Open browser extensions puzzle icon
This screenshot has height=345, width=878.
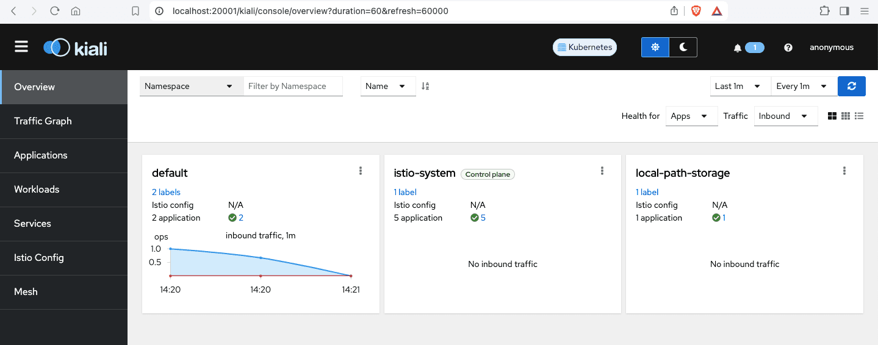coord(824,11)
